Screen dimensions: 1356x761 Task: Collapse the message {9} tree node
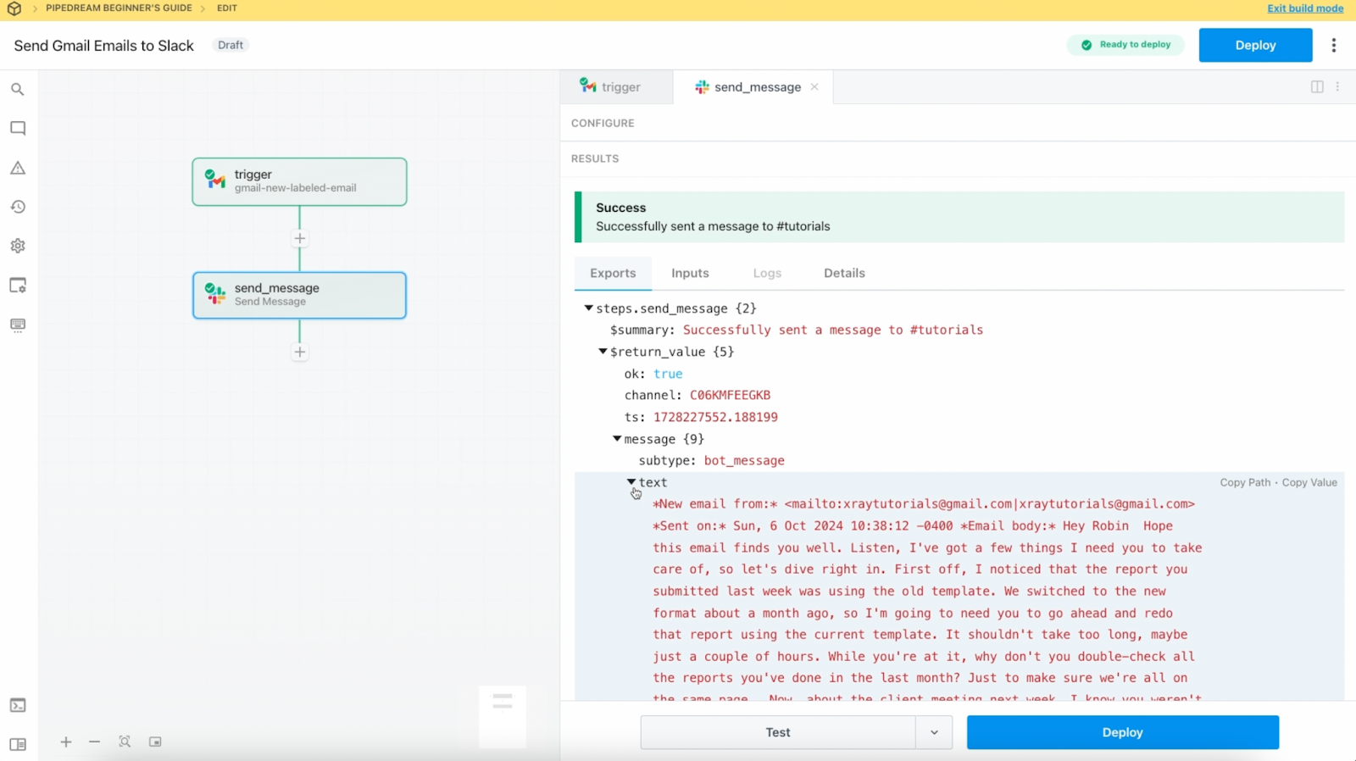tap(617, 439)
